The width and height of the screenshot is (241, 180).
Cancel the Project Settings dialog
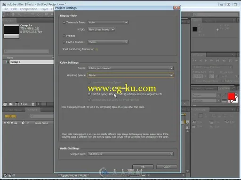click(167, 167)
